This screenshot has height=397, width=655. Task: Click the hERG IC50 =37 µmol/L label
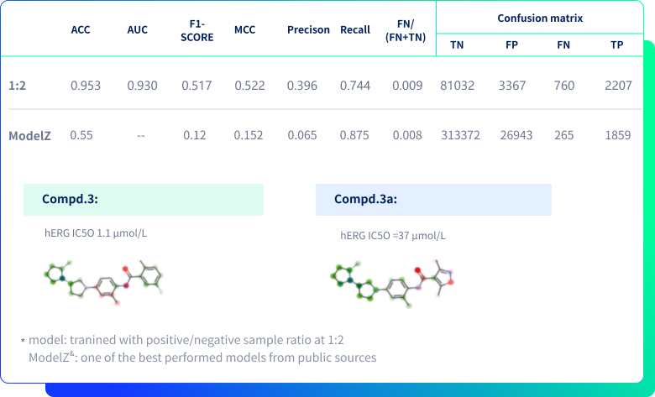pos(393,236)
